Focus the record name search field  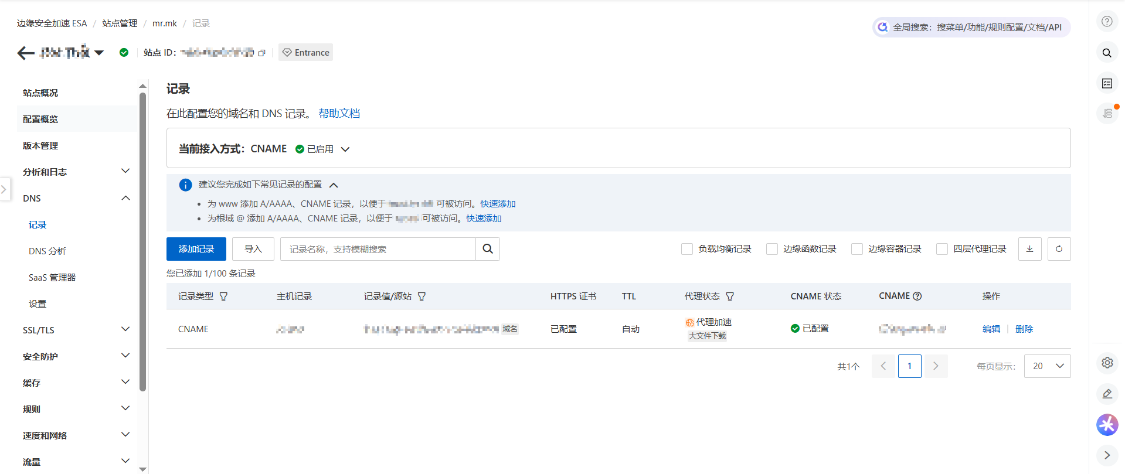[378, 249]
